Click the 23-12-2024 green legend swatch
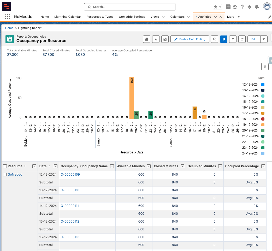Screen dimensions: 272x251 click(x=263, y=147)
